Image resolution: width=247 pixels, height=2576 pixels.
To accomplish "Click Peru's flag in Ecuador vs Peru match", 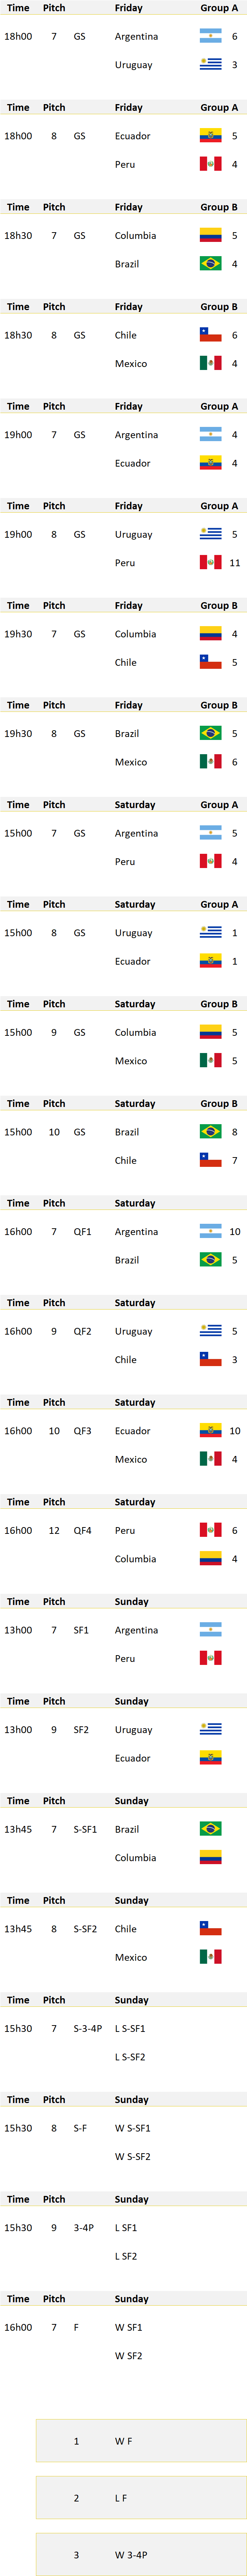I will [x=210, y=164].
